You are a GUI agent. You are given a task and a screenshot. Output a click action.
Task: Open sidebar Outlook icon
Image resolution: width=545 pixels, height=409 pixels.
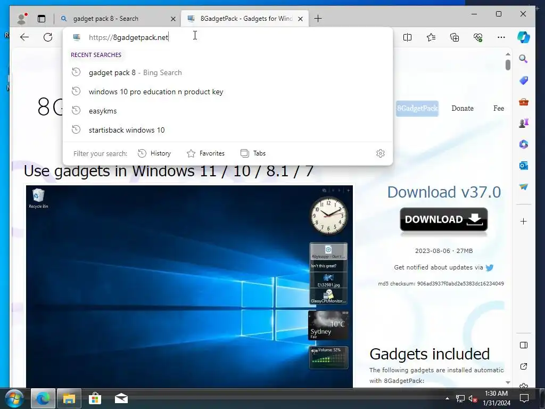(524, 166)
